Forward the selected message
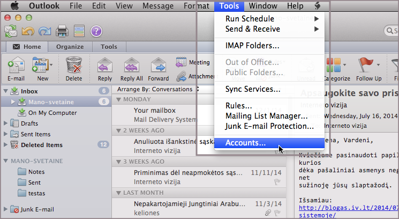 (158, 67)
